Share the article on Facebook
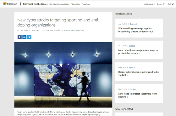 click(x=19, y=37)
